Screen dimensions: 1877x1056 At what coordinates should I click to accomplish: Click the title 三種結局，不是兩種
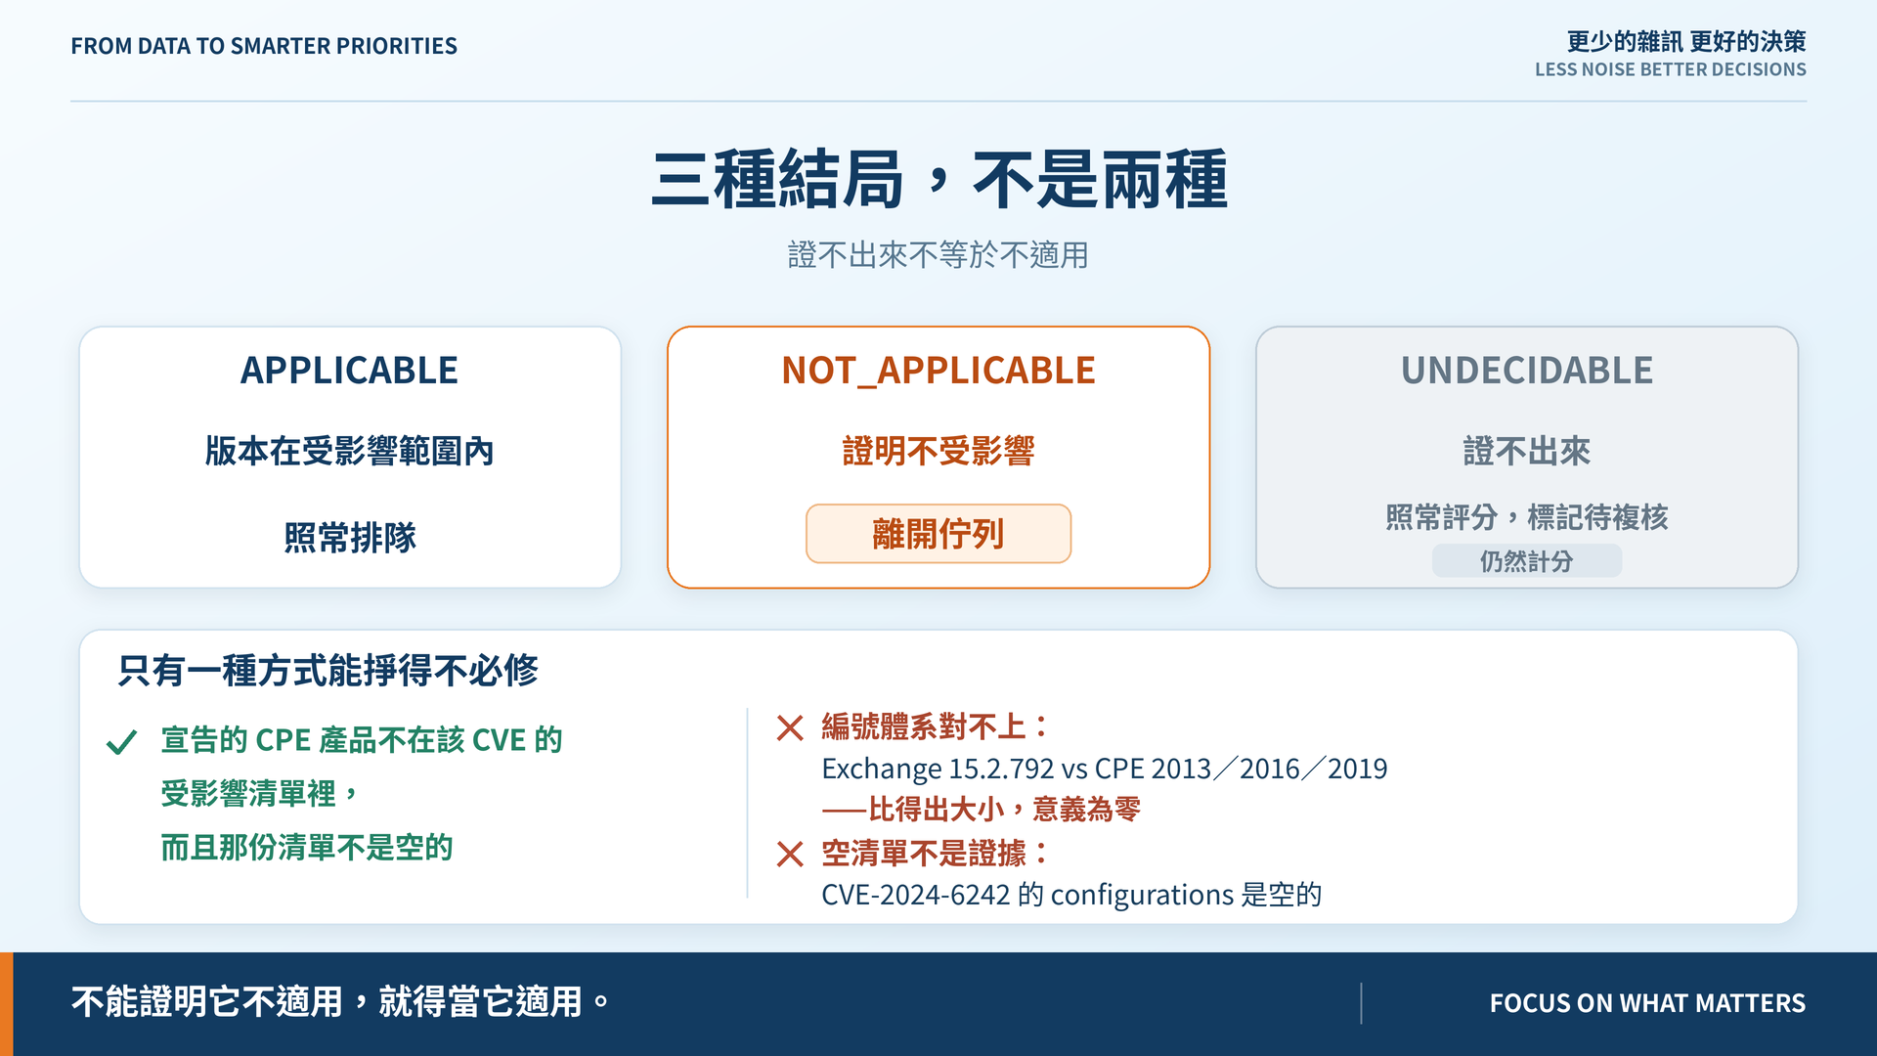[x=938, y=180]
